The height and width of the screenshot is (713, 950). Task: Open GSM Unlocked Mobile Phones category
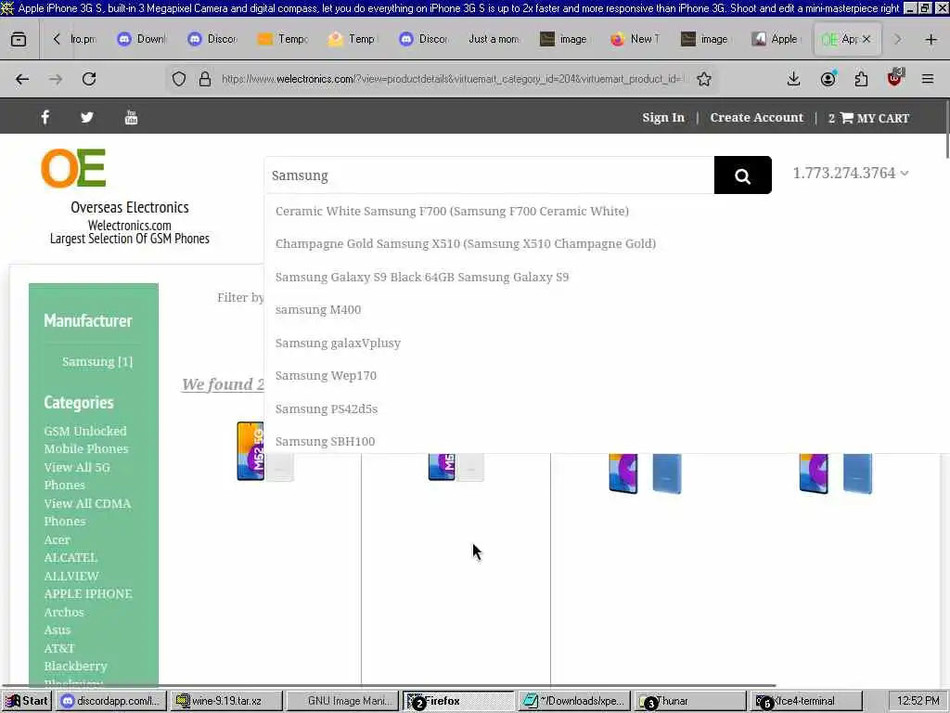86,439
